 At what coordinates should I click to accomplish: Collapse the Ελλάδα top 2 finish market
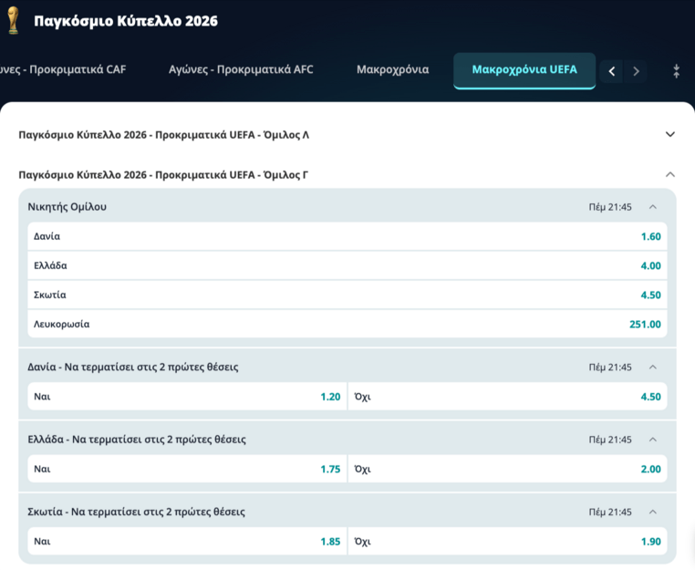[653, 440]
